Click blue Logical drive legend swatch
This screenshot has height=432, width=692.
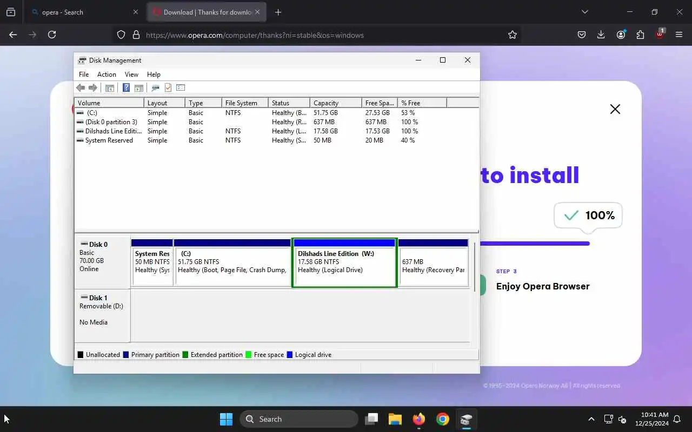pyautogui.click(x=290, y=355)
